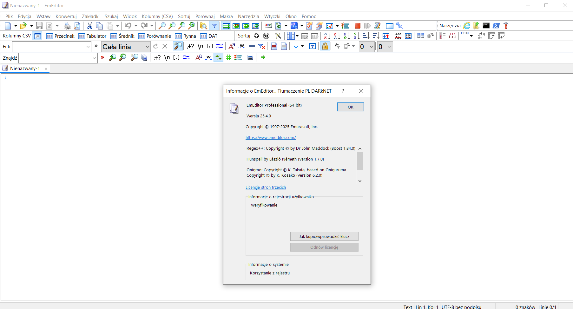This screenshot has width=573, height=309.
Task: Toggle the Filter funnel button in main toolbar
Action: pos(214,26)
